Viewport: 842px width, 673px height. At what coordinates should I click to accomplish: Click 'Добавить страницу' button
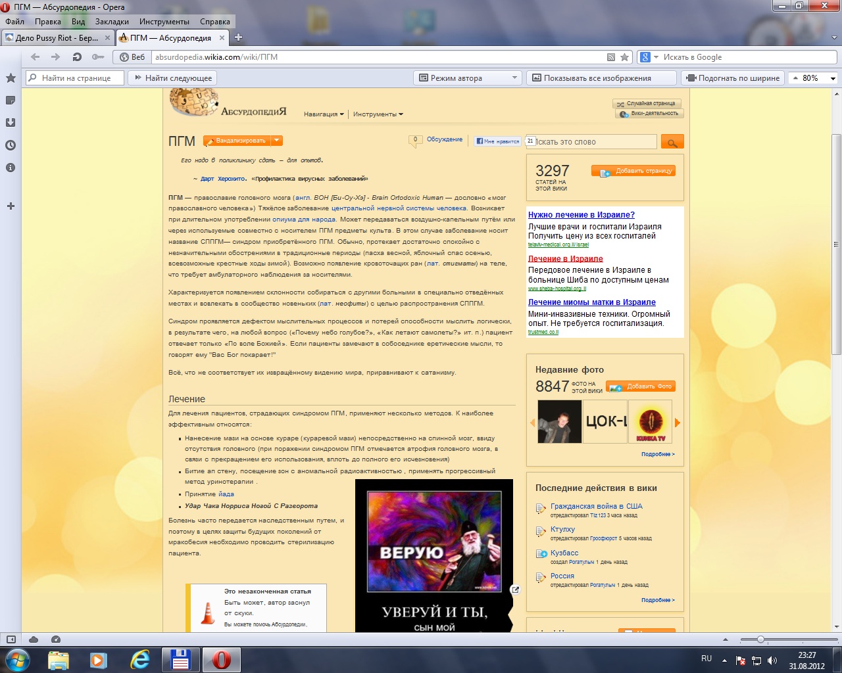633,171
